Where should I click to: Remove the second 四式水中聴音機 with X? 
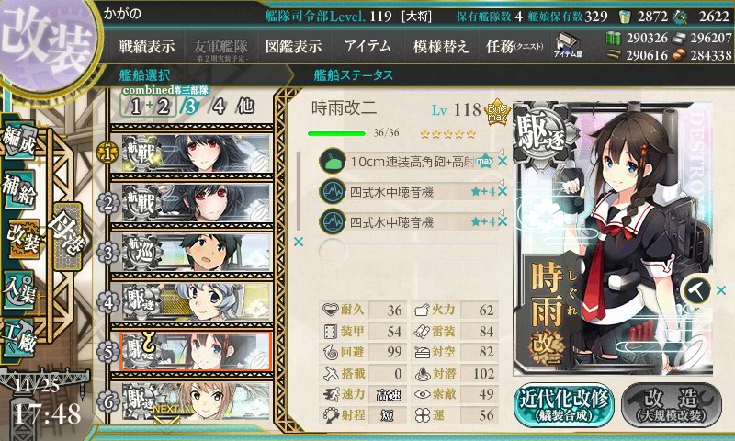click(x=503, y=221)
